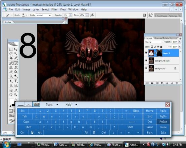186x148 pixels.
Task: Select the Blur tool
Action: coord(11,76)
